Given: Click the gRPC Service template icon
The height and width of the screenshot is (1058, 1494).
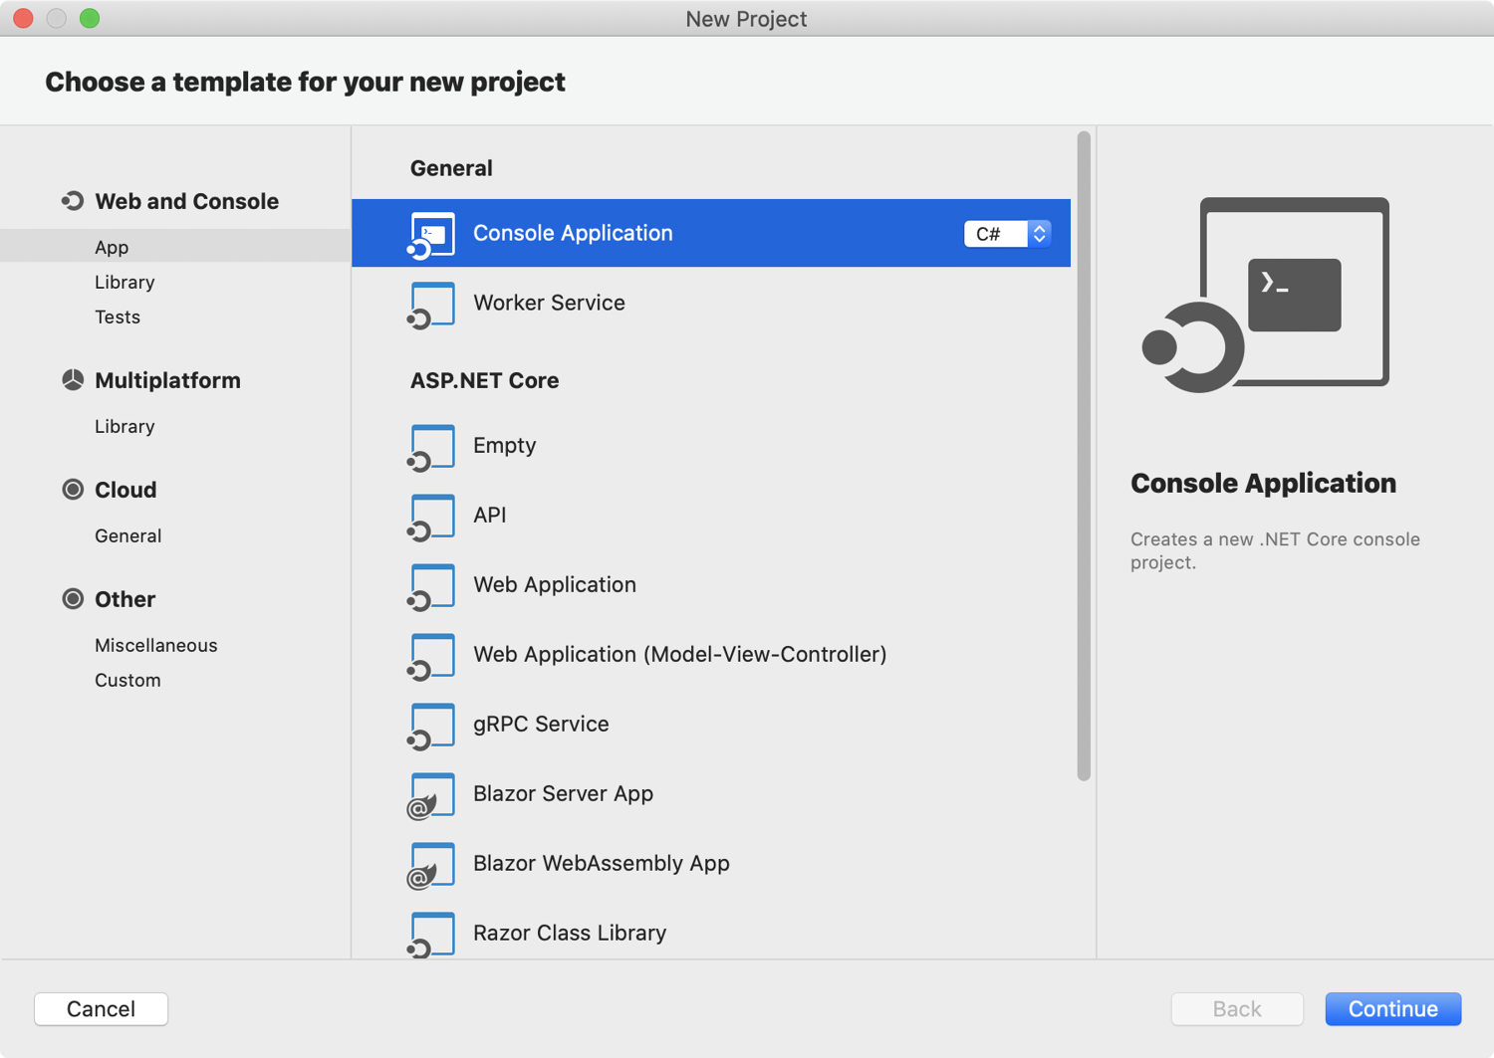Looking at the screenshot, I should (431, 727).
